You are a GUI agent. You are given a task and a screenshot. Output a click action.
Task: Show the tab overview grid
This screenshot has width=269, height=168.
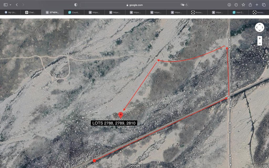(x=264, y=5)
